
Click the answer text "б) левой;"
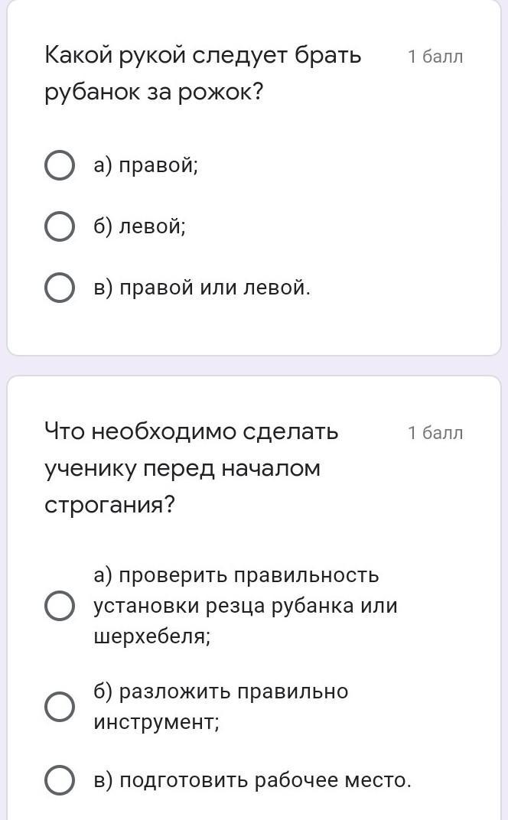pos(139,226)
